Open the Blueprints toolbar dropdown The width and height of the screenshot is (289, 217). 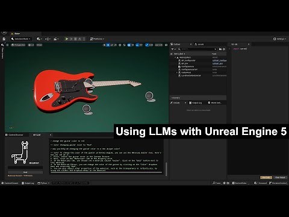pos(48,39)
